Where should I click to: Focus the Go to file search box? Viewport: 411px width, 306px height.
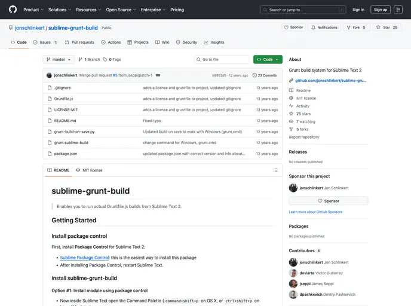pyautogui.click(x=222, y=60)
